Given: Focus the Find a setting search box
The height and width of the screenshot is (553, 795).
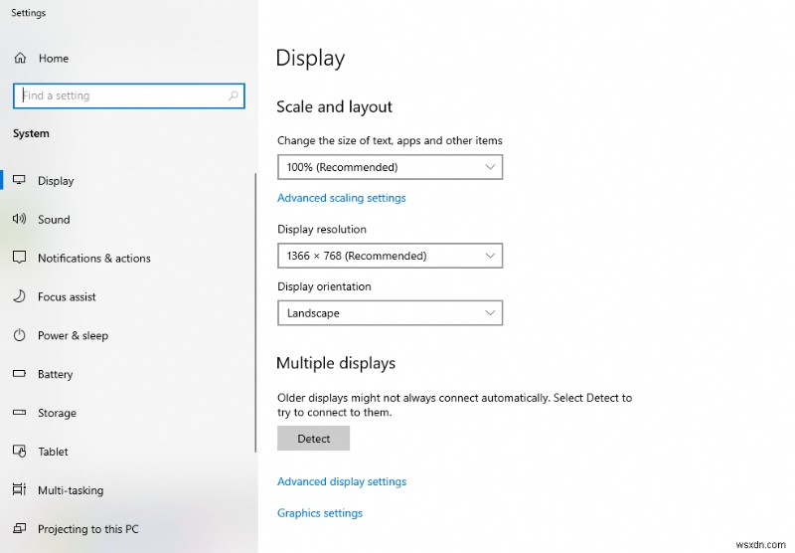Looking at the screenshot, I should [x=119, y=95].
